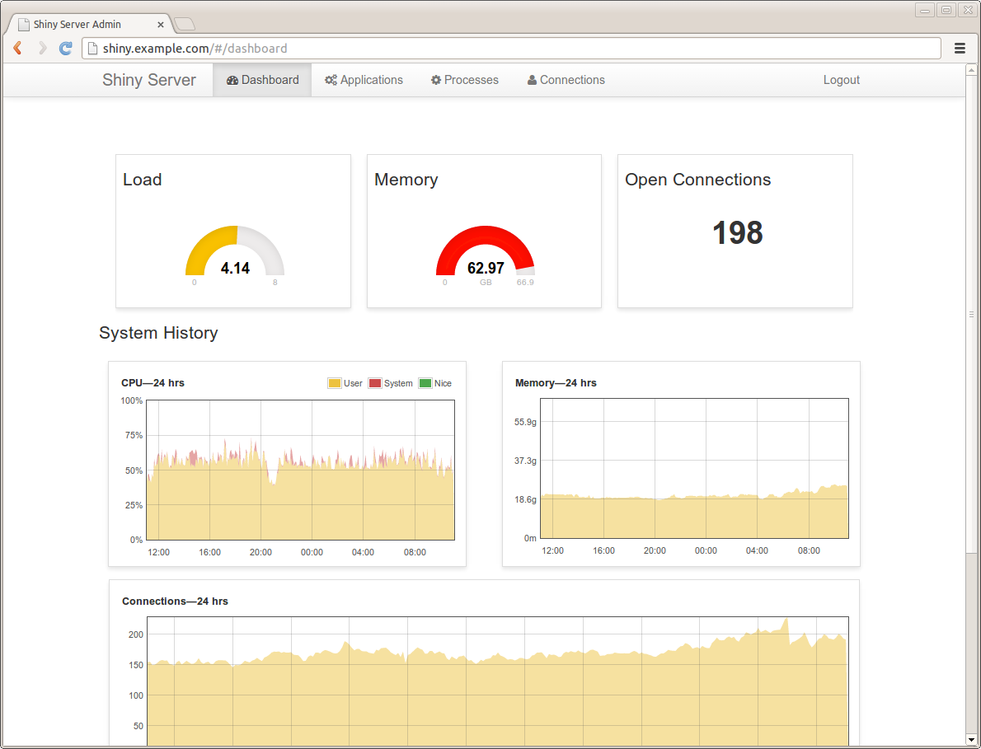Reload the page with the refresh icon
This screenshot has width=981, height=749.
(x=65, y=48)
